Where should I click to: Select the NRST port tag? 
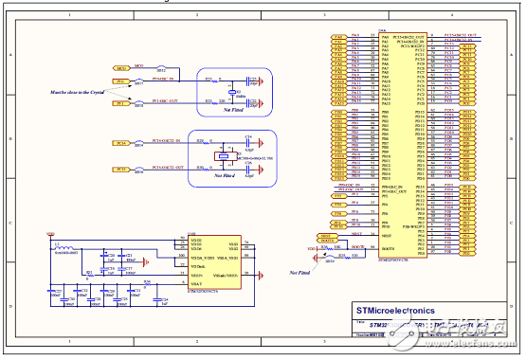coord(328,236)
